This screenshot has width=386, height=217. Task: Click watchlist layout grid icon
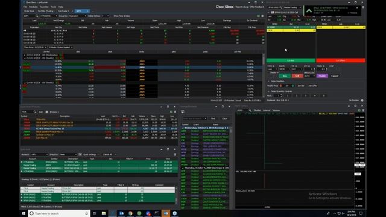[171, 112]
